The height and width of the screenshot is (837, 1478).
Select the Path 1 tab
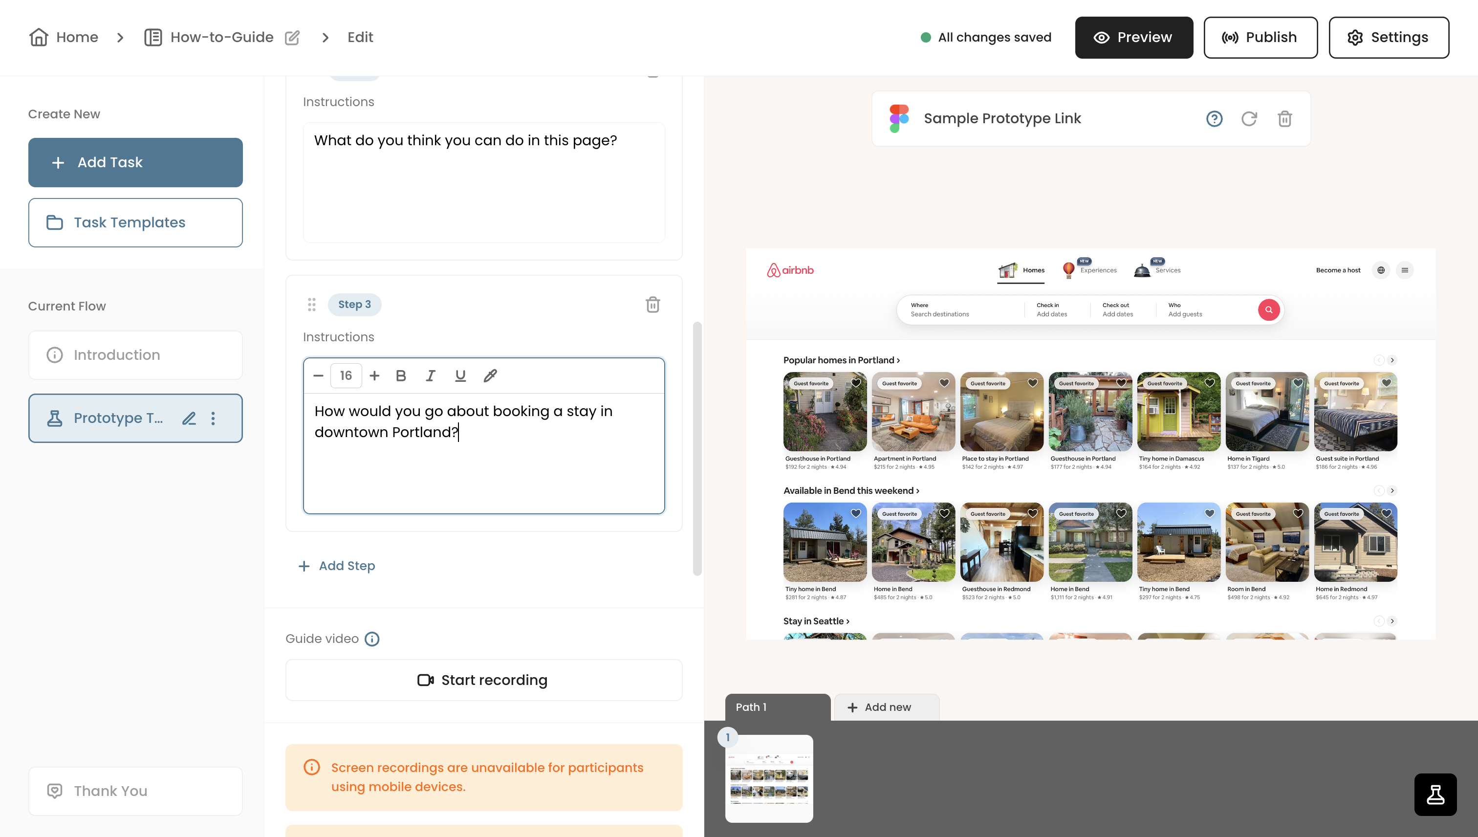click(778, 707)
